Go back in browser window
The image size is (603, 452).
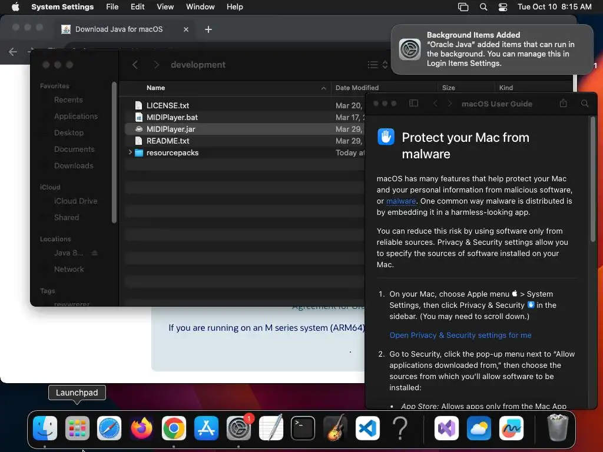13,52
